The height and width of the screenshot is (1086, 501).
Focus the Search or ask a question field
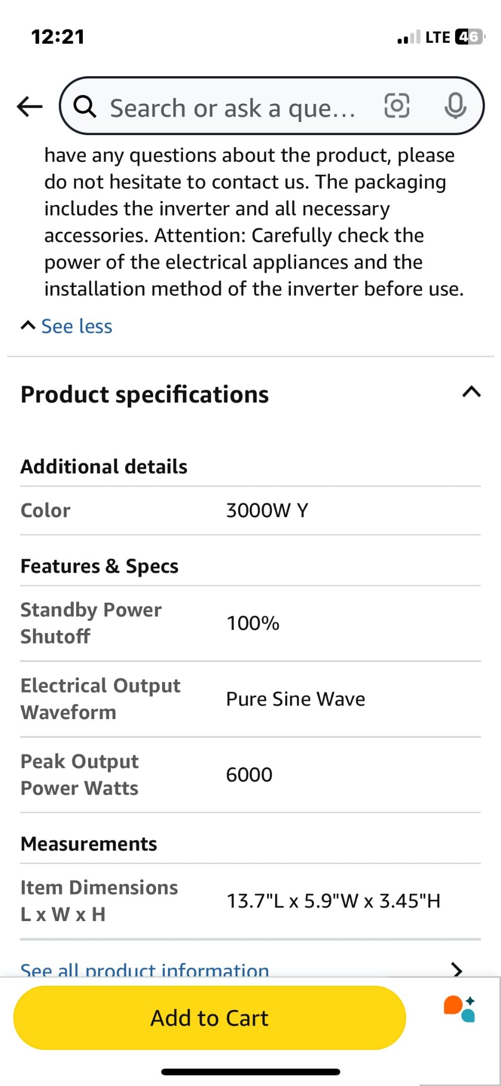point(233,108)
